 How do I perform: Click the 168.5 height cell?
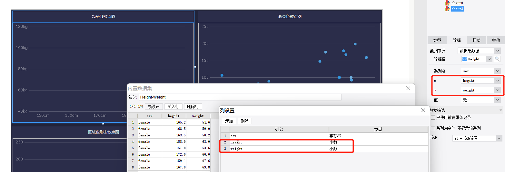coord(174,129)
